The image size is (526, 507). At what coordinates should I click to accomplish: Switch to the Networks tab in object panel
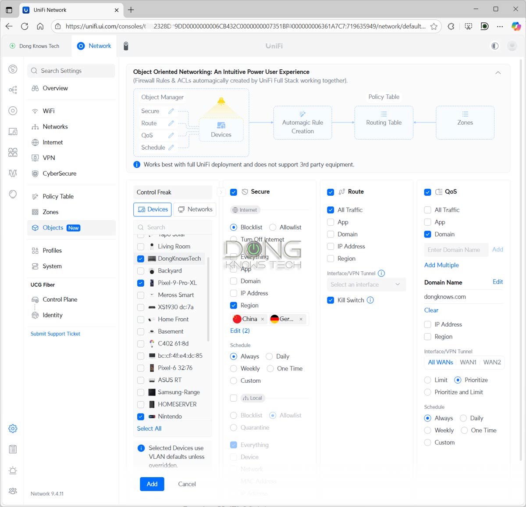[x=195, y=209]
